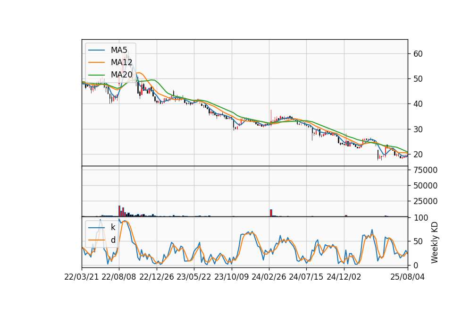453x326 pixels.
Task: Click the d legend label in KD panel
Action: click(113, 240)
